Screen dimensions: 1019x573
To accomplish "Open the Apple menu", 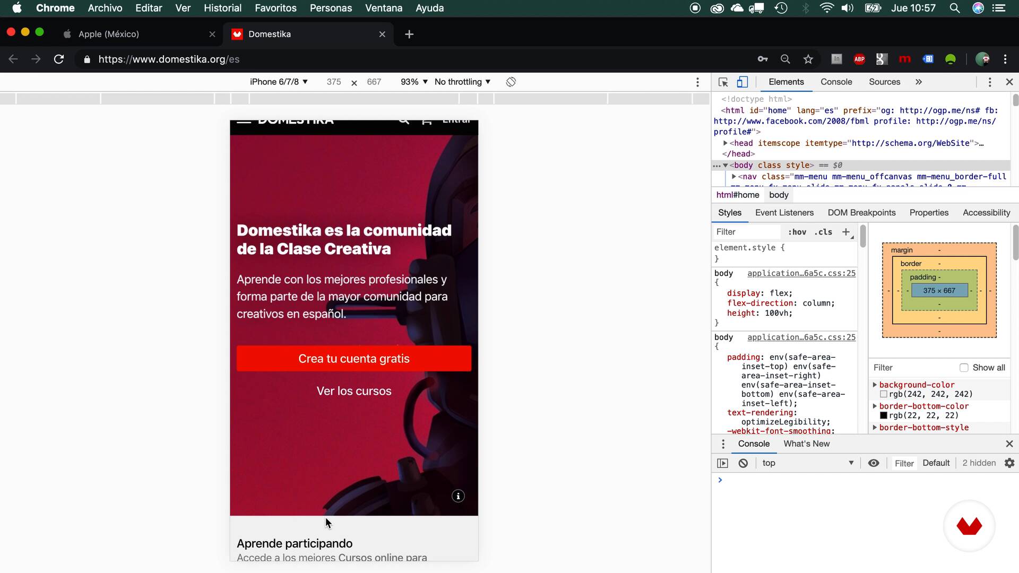I will point(17,8).
